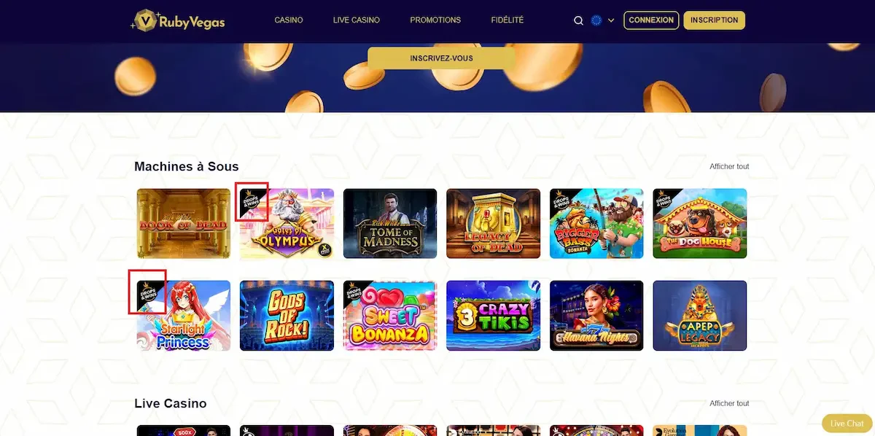The width and height of the screenshot is (875, 436).
Task: Show all Machines à Sous games
Action: click(x=729, y=167)
